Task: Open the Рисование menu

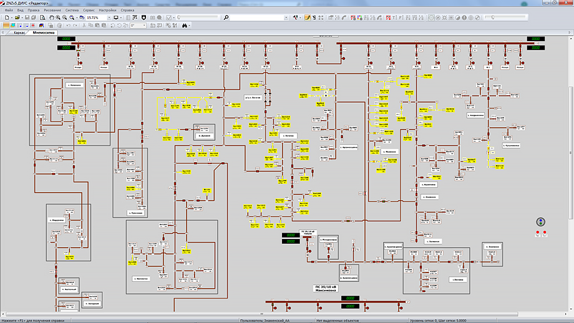Action: [52, 11]
